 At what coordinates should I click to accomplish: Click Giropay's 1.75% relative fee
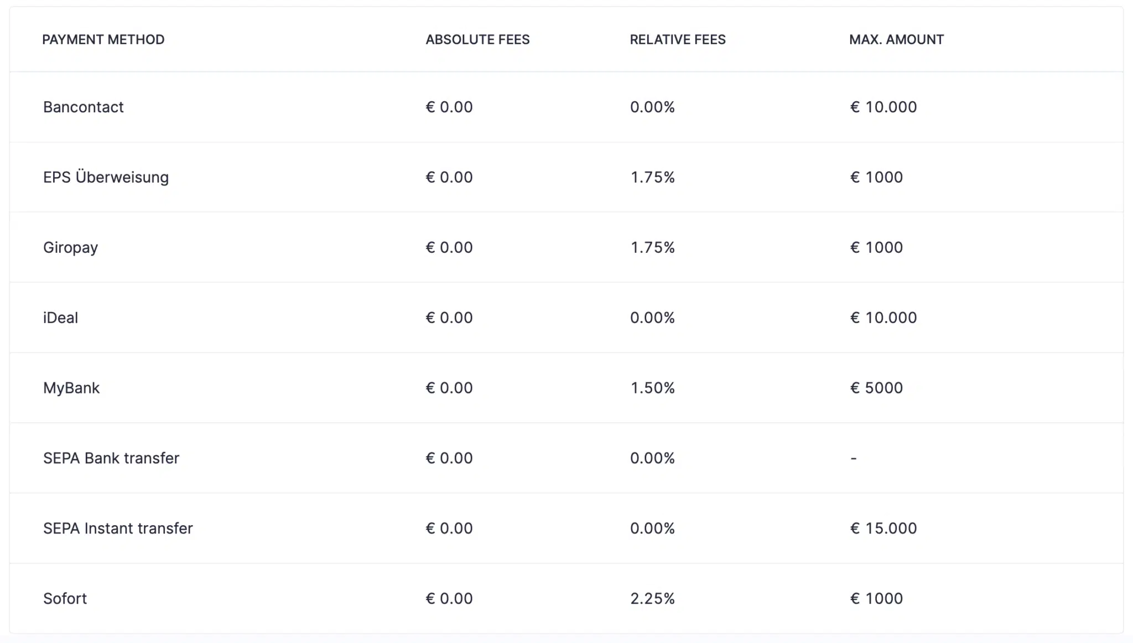pyautogui.click(x=652, y=247)
